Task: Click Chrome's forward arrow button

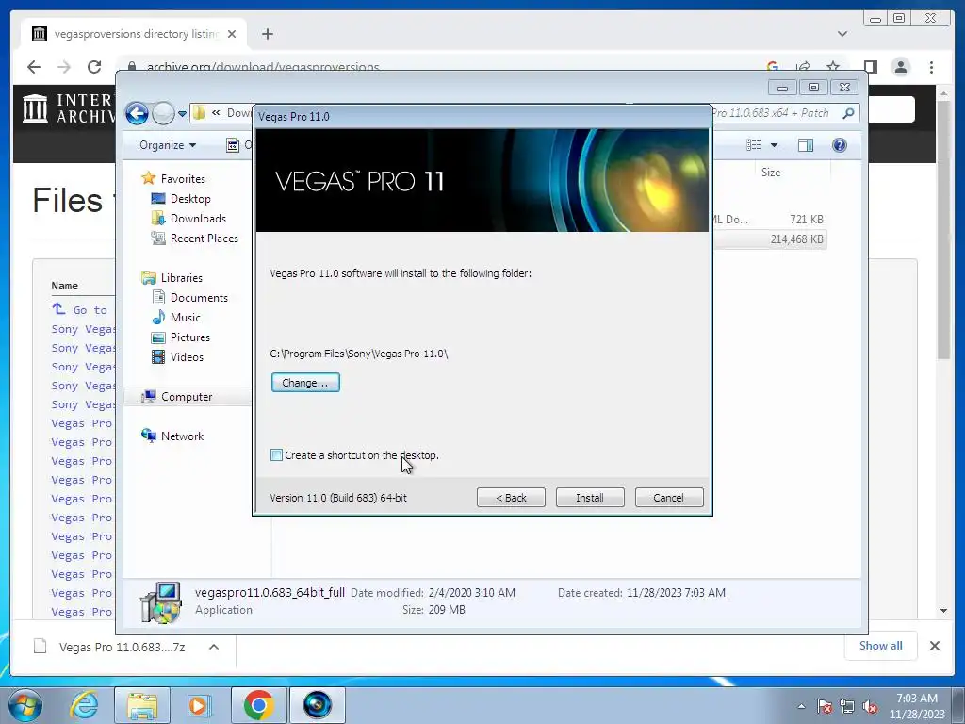Action: (x=64, y=67)
